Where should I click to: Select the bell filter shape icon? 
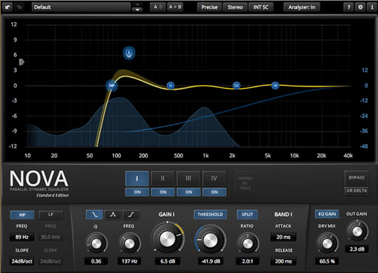[113, 214]
